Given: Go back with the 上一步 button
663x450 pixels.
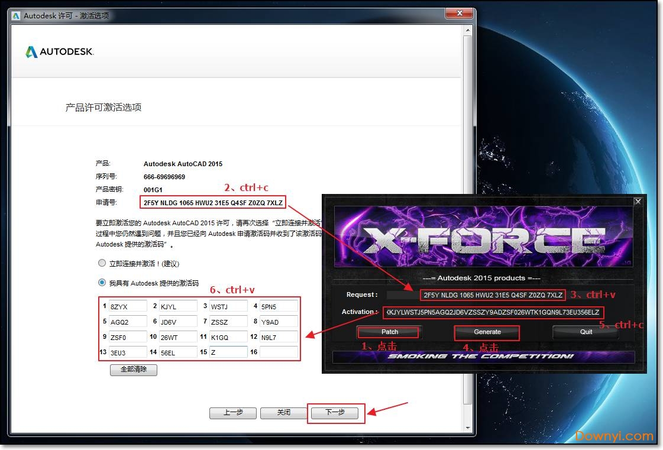Looking at the screenshot, I should point(232,413).
